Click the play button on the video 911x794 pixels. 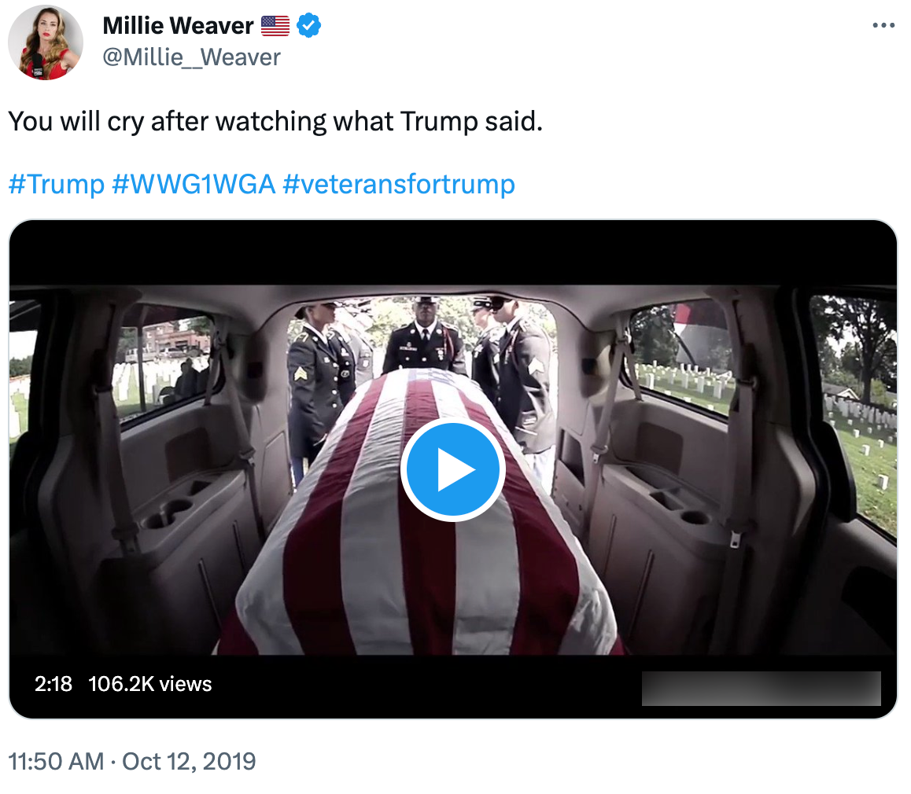click(453, 469)
